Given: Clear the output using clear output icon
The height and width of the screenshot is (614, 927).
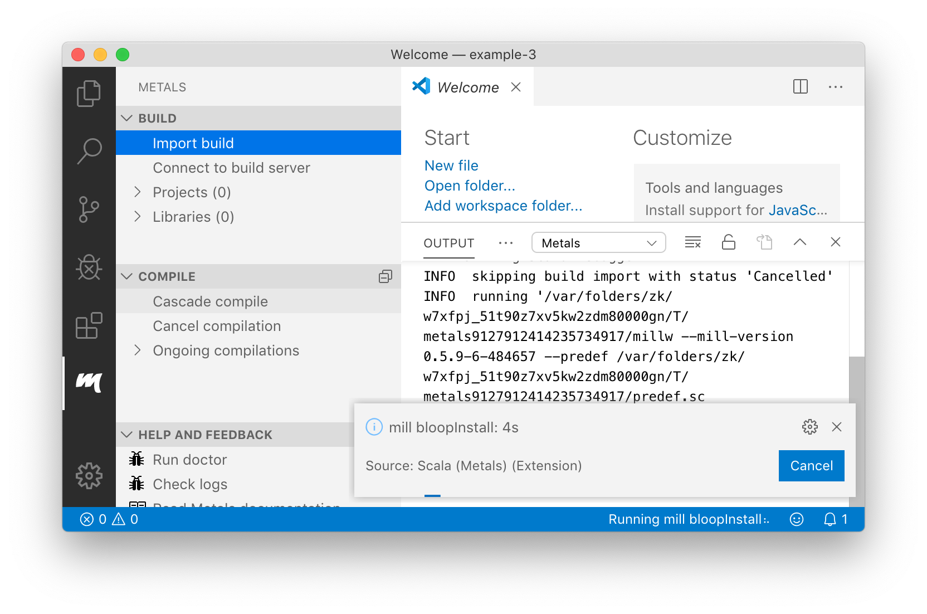Looking at the screenshot, I should 693,242.
